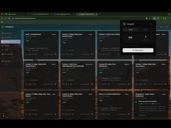Image resolution: width=171 pixels, height=128 pixels.
Task: Click the status label on Demre İcra Hukuk card
Action: (127, 94)
